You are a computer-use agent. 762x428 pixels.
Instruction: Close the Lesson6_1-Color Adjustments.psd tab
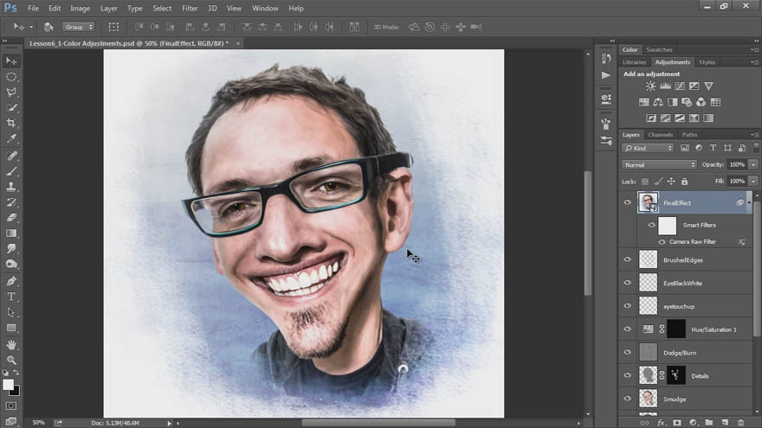[x=237, y=43]
